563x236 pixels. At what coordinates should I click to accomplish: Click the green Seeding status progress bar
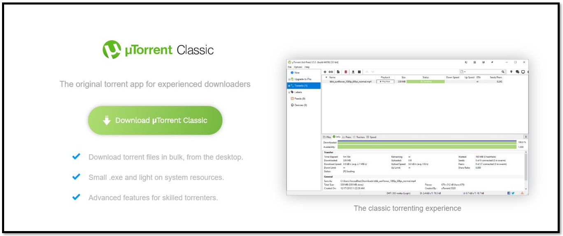point(426,81)
